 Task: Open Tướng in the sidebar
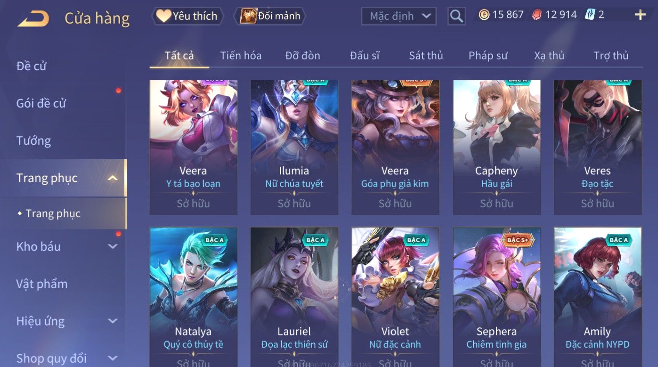[x=34, y=141]
